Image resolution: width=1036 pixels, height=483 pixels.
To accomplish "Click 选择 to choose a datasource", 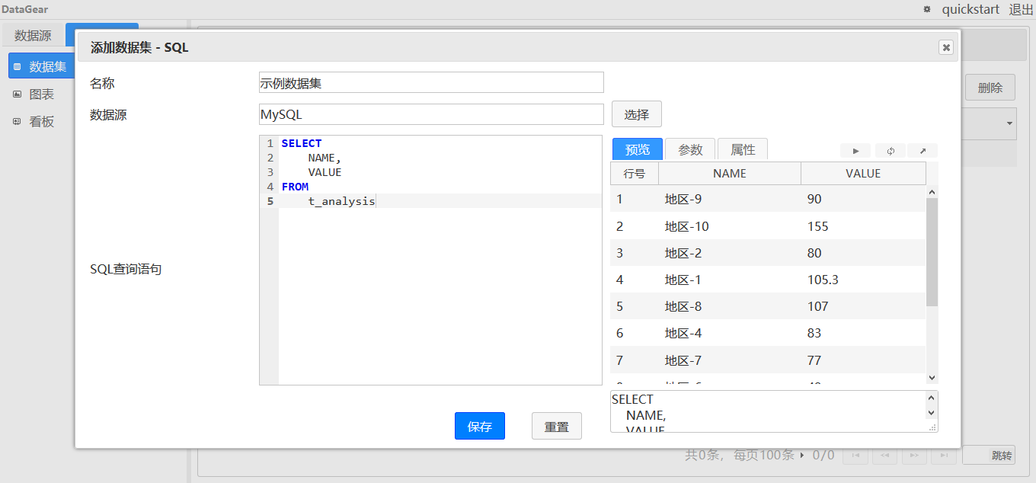I will tap(636, 114).
